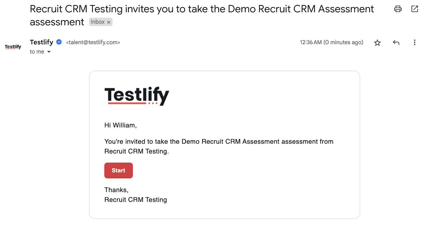Click the large Testlify logo in email
The width and height of the screenshot is (424, 227).
click(137, 96)
